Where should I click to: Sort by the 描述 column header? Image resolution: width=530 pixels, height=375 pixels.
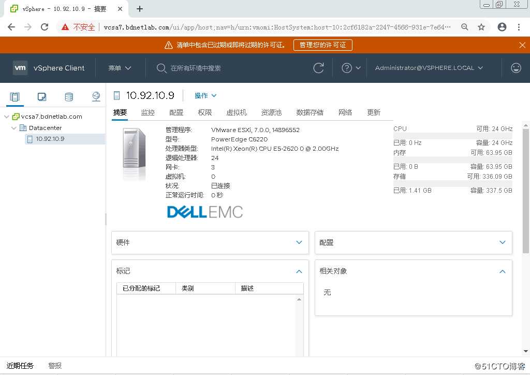click(269, 289)
